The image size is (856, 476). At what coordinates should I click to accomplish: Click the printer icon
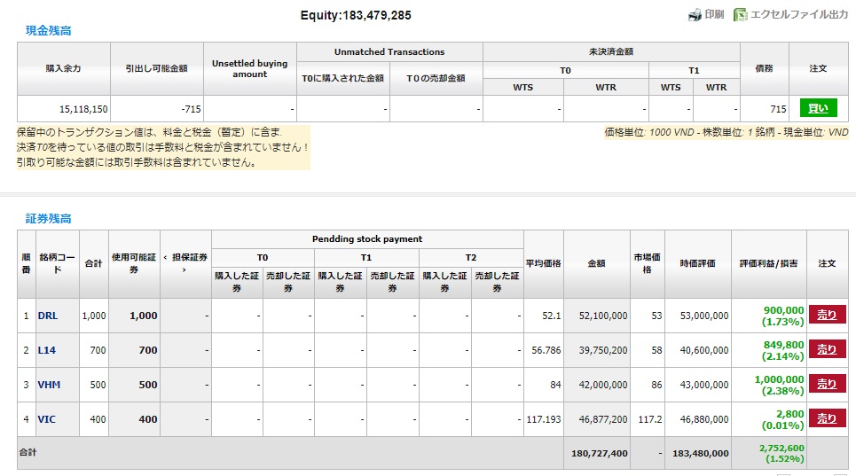click(695, 15)
